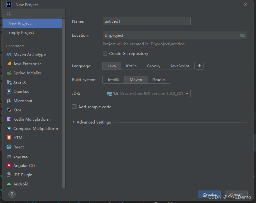Click the Create button

(209, 194)
